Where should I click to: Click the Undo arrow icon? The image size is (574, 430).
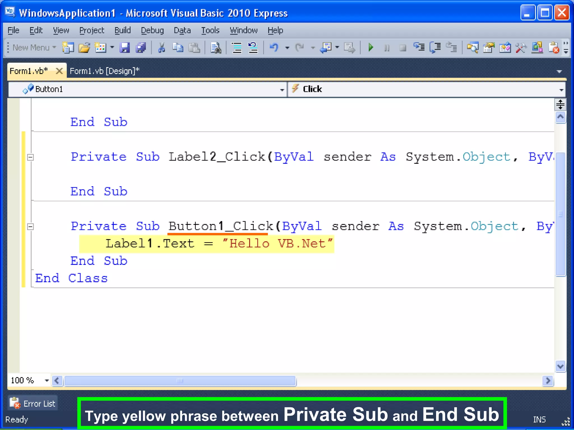click(274, 48)
